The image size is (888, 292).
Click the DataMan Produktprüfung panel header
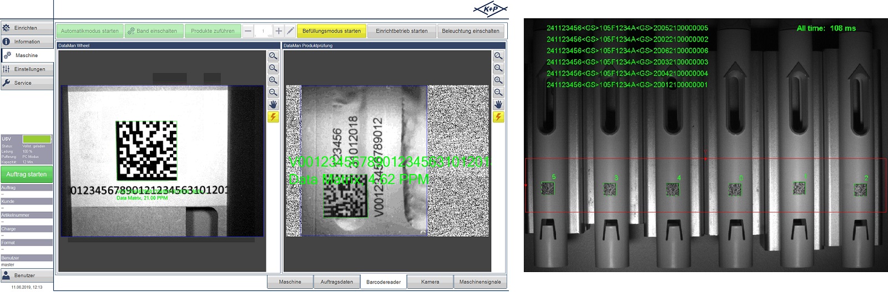click(x=394, y=45)
